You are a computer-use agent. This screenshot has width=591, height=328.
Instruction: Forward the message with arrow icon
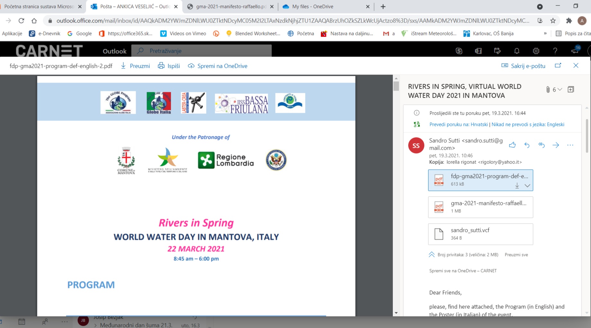coord(556,145)
